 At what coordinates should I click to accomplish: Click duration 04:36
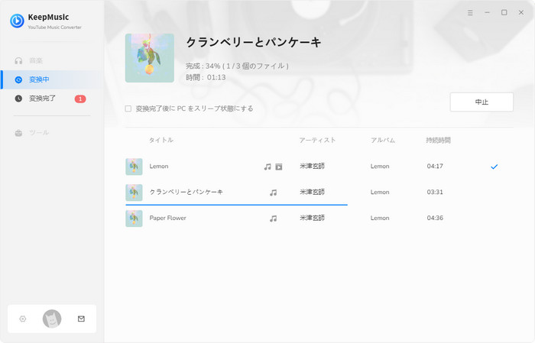(435, 218)
